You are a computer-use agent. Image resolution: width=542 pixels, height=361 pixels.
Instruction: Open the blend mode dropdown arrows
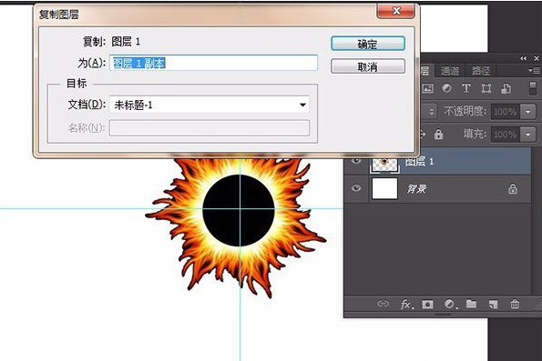[431, 112]
